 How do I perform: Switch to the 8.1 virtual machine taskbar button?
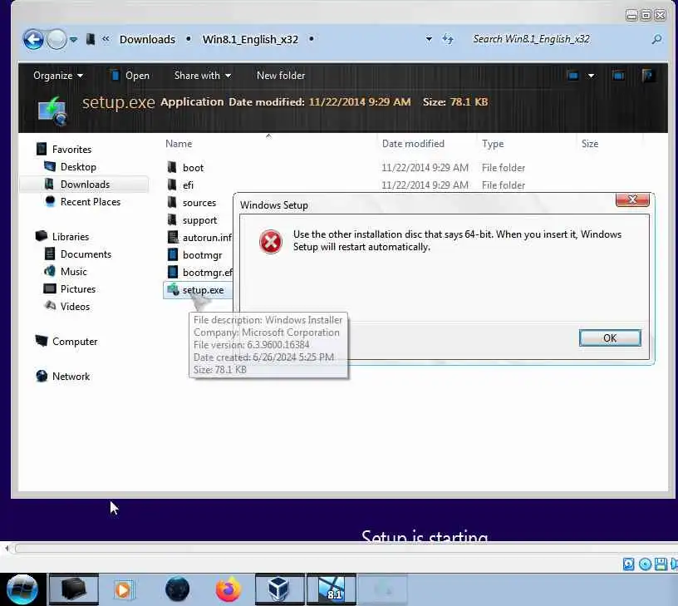pyautogui.click(x=332, y=589)
